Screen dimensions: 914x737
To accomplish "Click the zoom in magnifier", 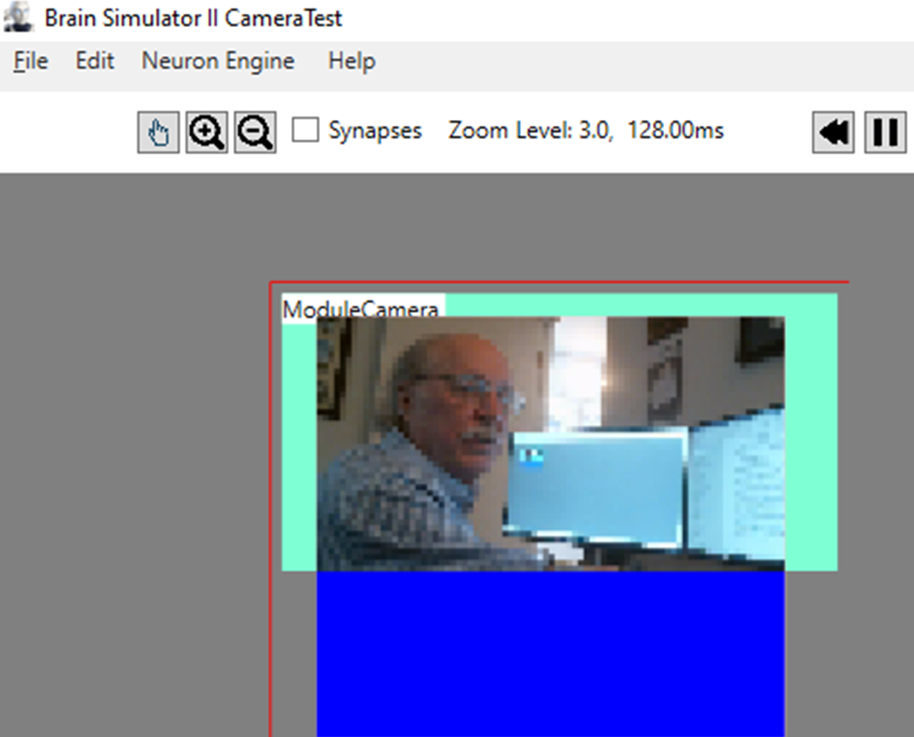I will click(x=207, y=132).
